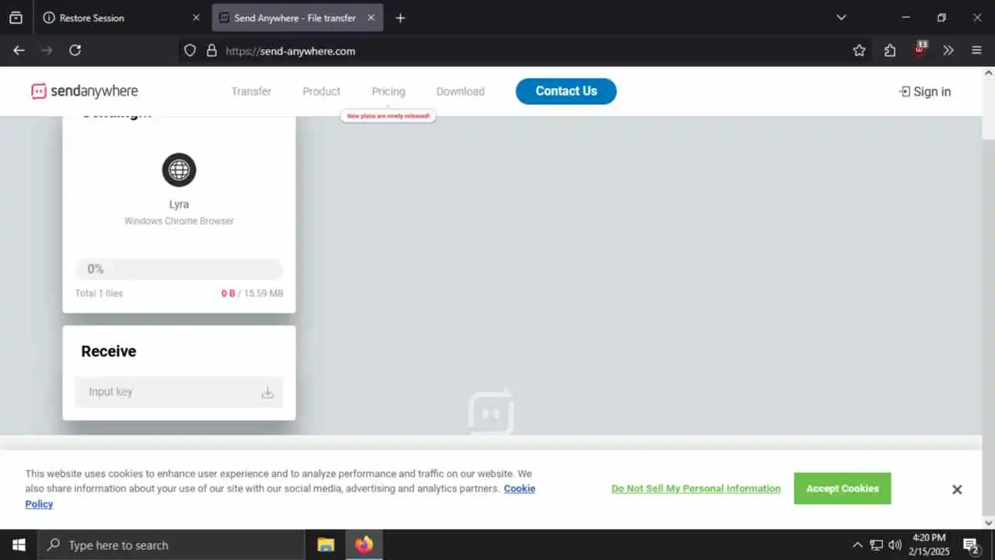
Task: Open the Transfer menu item
Action: tap(251, 91)
